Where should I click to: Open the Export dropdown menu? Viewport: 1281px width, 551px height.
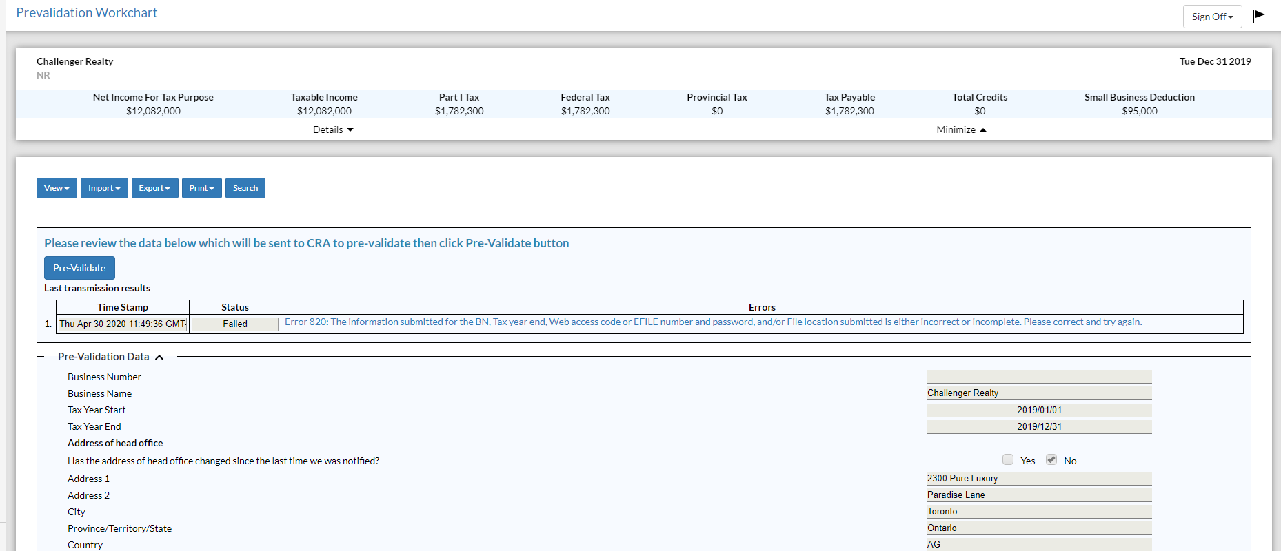154,188
